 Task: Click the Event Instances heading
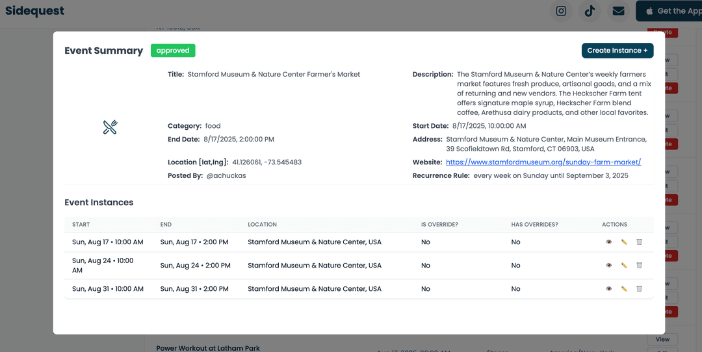[x=99, y=202]
